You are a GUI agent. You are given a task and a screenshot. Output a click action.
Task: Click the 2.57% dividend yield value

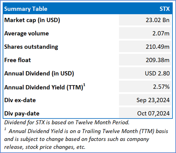click(x=162, y=87)
